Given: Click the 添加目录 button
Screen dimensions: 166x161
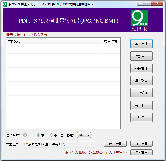Looking at the screenshot, I should pyautogui.click(x=141, y=56).
